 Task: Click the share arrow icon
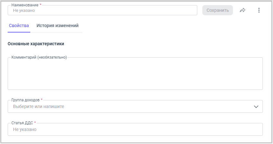(x=242, y=10)
